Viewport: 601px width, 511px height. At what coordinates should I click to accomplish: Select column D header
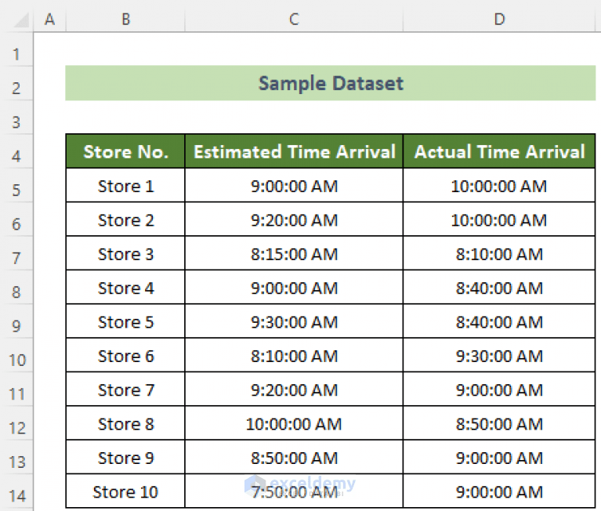pos(499,19)
